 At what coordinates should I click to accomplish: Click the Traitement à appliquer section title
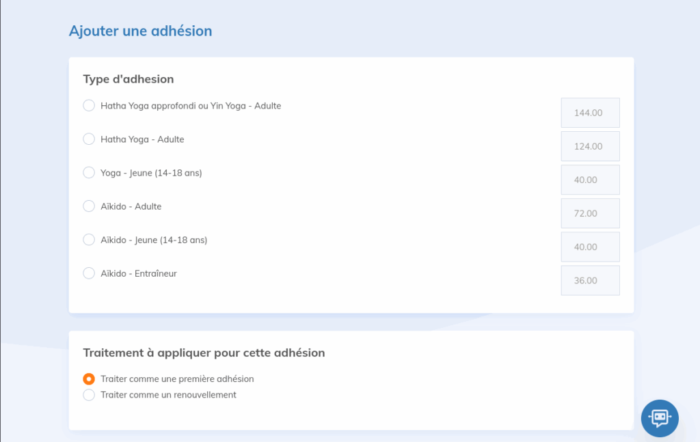(204, 353)
